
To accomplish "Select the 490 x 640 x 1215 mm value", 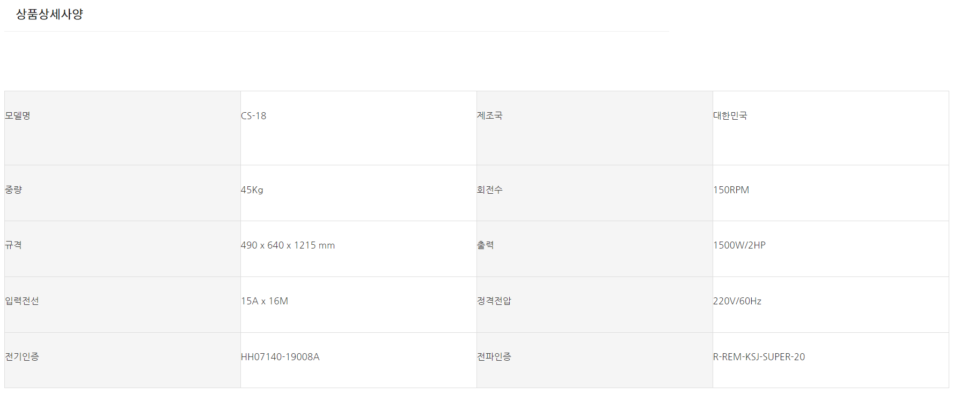I will tap(288, 245).
